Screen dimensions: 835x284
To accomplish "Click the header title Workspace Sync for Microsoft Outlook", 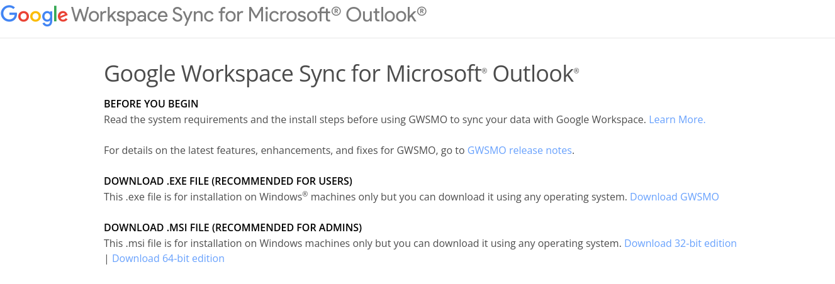I will [x=249, y=14].
